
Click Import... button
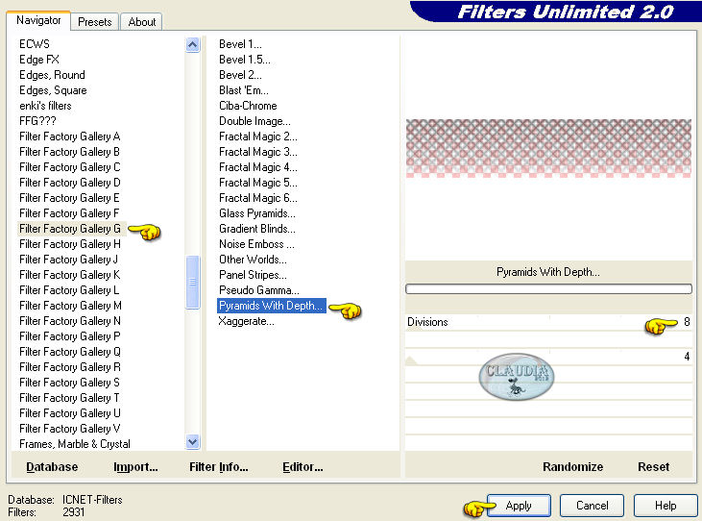coord(135,467)
